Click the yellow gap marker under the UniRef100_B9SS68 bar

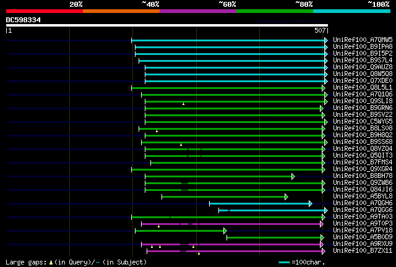181,145
